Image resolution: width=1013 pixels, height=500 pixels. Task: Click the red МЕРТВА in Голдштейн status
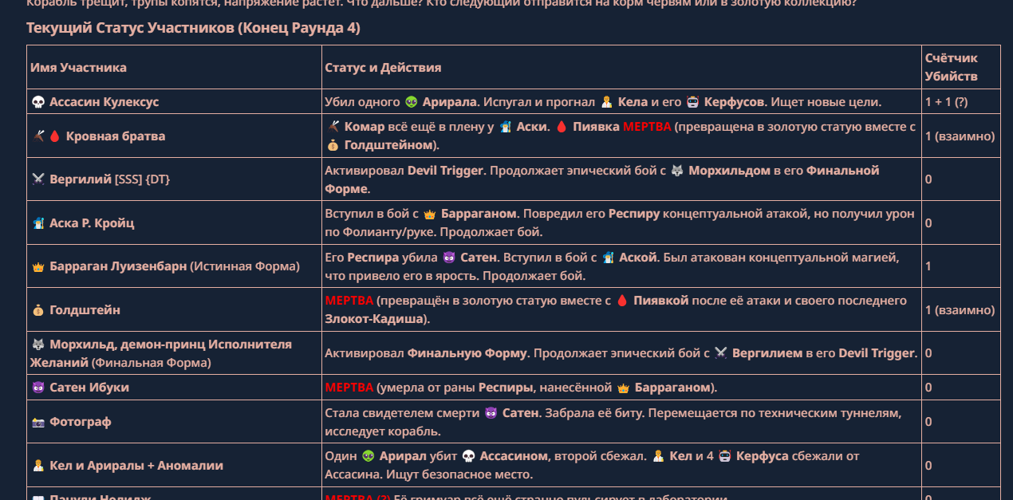(349, 301)
